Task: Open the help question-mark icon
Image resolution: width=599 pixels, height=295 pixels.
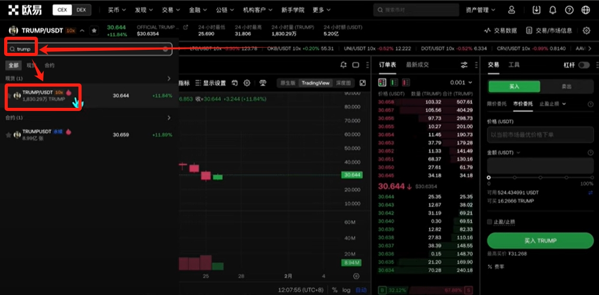Action: pyautogui.click(x=569, y=10)
